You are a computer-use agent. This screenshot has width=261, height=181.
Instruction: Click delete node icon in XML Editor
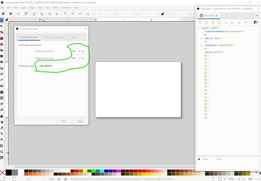tap(219, 22)
